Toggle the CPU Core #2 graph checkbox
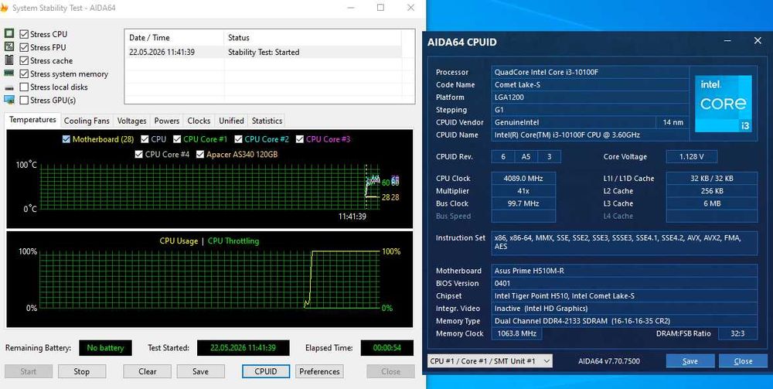 click(x=238, y=139)
